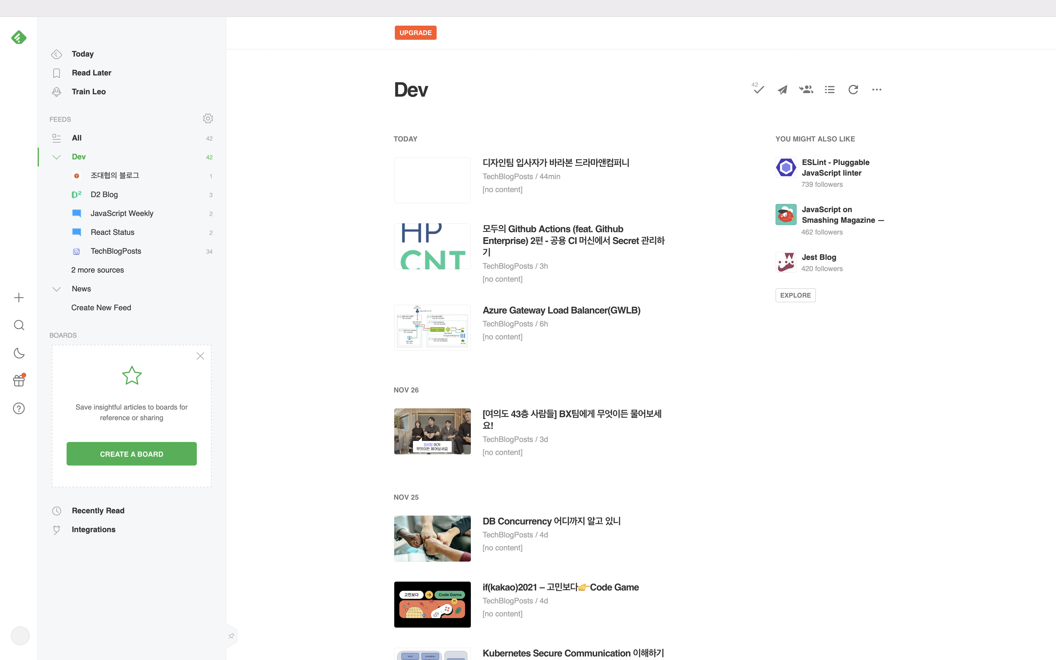Image resolution: width=1056 pixels, height=660 pixels.
Task: Click the UPGRADE button
Action: [x=415, y=33]
